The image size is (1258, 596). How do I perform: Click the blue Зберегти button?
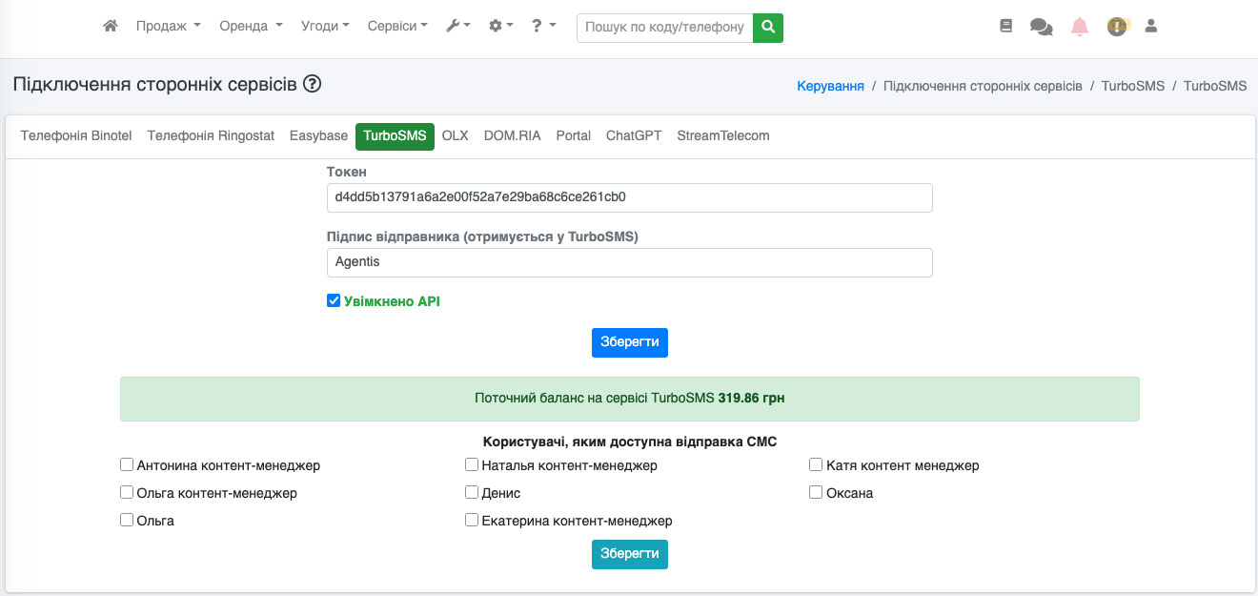pyautogui.click(x=629, y=342)
